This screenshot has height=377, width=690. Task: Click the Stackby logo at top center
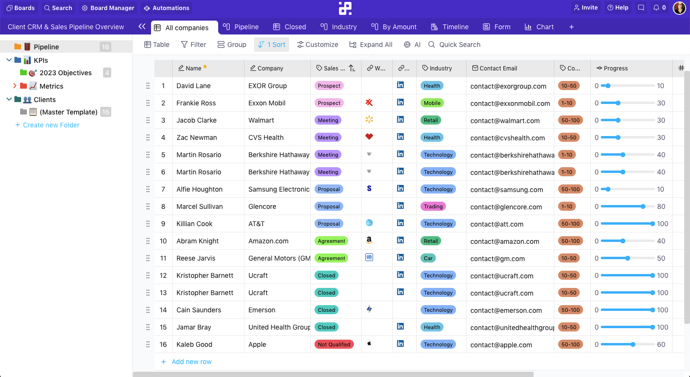345,8
